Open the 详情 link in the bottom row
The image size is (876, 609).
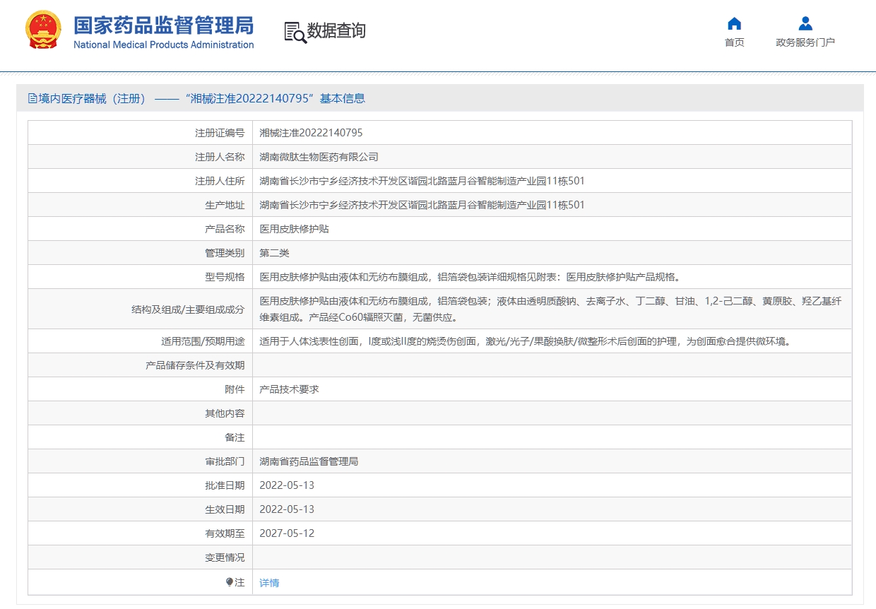(x=269, y=583)
